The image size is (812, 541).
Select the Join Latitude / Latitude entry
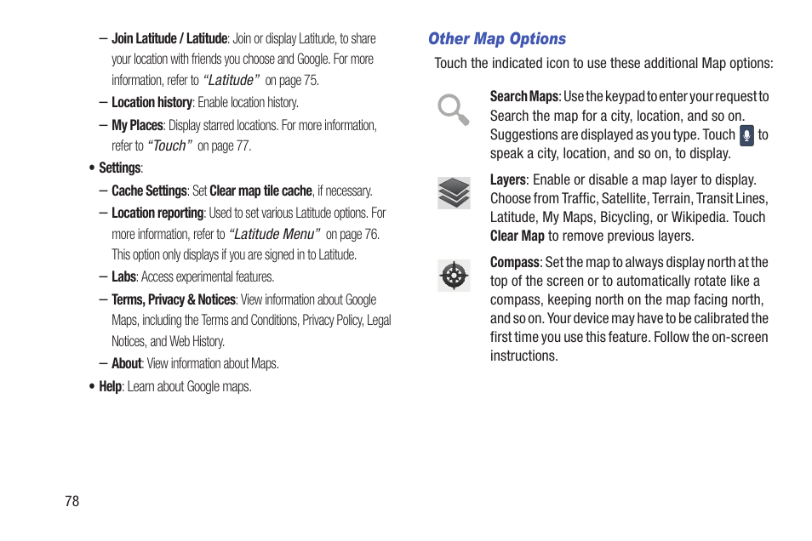(169, 39)
